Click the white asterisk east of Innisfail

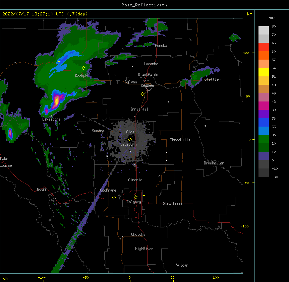click(x=168, y=102)
